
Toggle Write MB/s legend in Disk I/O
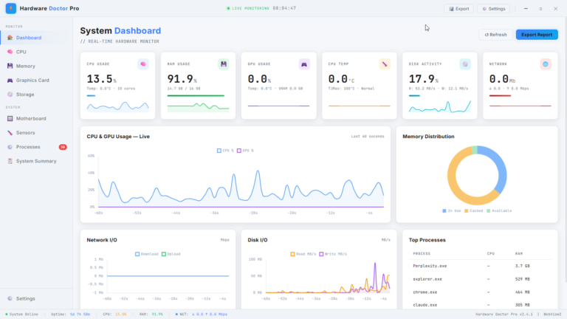pos(333,254)
